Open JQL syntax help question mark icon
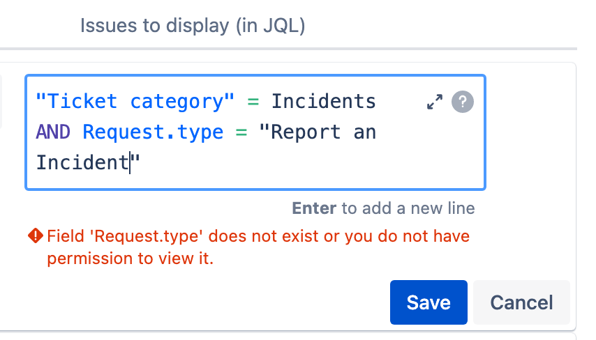Viewport: 596px width, 340px height. pyautogui.click(x=462, y=102)
